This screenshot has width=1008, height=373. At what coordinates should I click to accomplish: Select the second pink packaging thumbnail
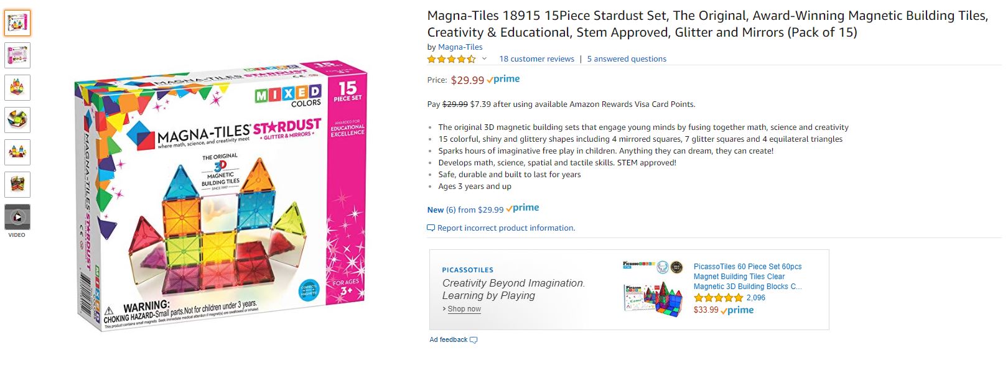(17, 55)
